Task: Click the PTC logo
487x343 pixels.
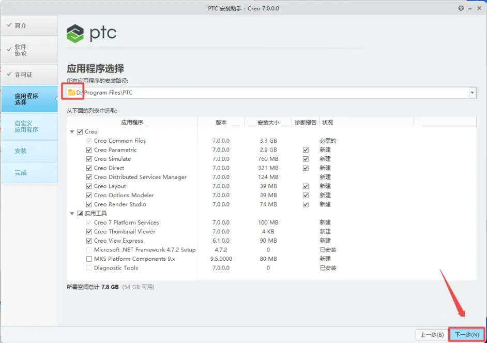Action: (92, 33)
